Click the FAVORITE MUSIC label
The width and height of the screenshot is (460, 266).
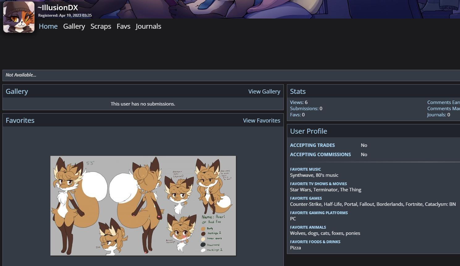[x=305, y=169]
